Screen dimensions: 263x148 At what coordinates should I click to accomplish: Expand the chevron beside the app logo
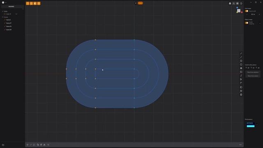(x=6, y=2)
